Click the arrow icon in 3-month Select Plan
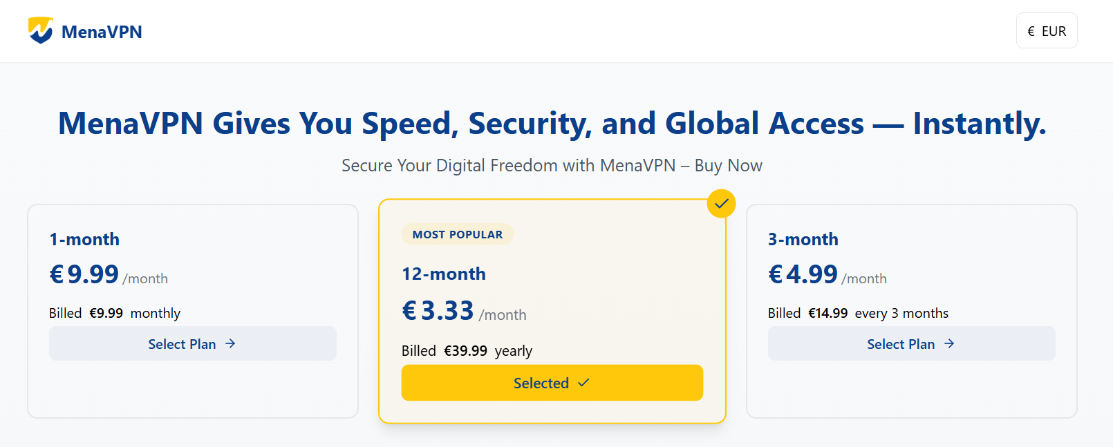This screenshot has height=447, width=1113. pos(950,343)
